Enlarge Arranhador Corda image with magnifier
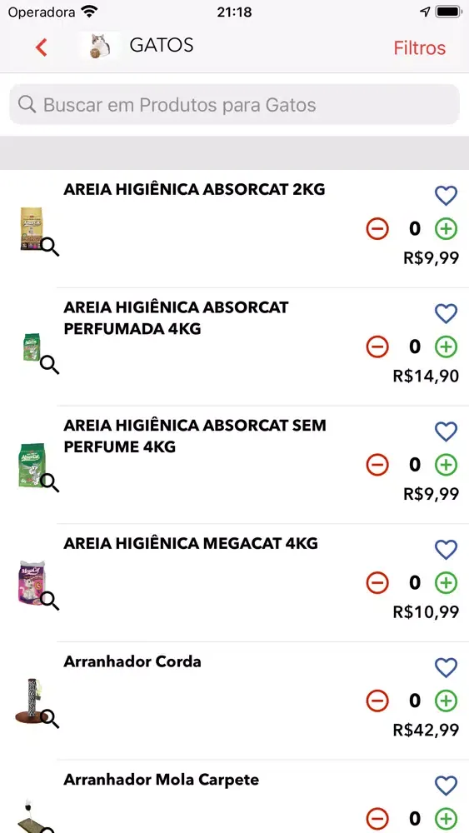This screenshot has height=833, width=469. tap(50, 719)
